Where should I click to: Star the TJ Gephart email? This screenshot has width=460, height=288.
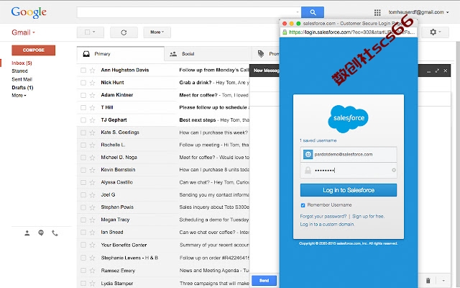click(x=93, y=120)
